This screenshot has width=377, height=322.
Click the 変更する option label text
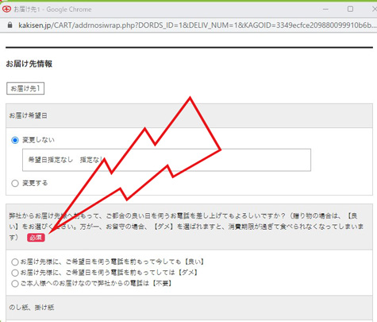(35, 183)
